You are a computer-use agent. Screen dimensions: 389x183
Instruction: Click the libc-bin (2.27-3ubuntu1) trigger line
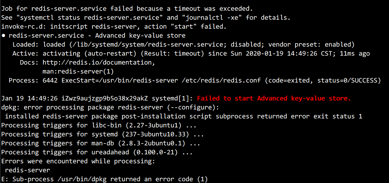click(99, 125)
